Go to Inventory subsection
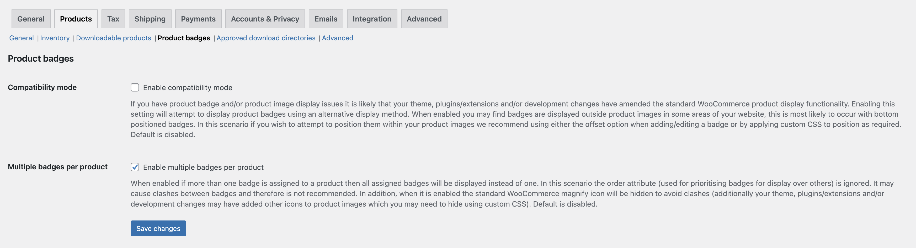The height and width of the screenshot is (248, 916). (55, 38)
